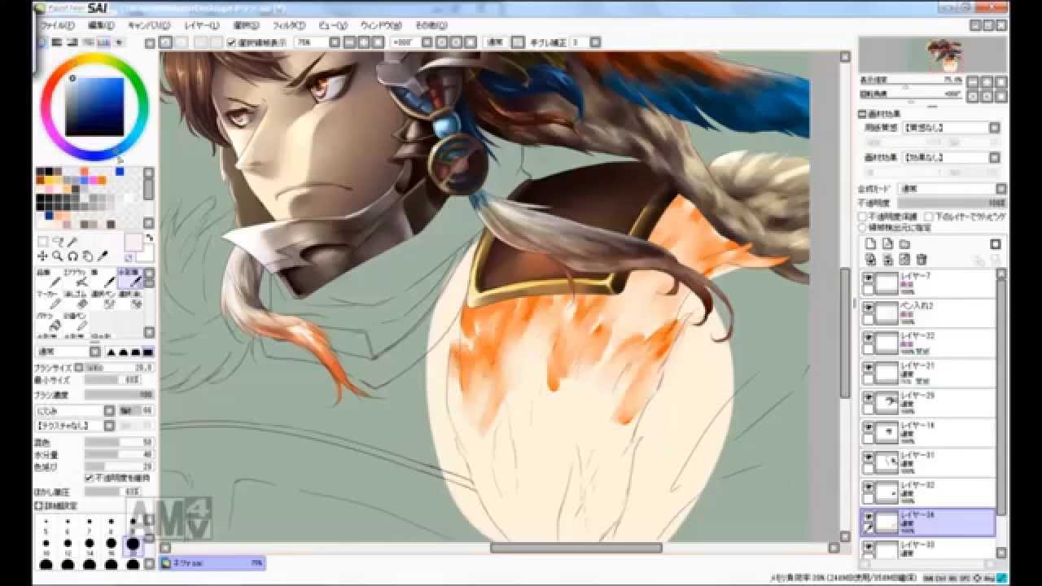The height and width of the screenshot is (586, 1042).
Task: Enable keep opacity checkbox under brush settings
Action: click(89, 478)
